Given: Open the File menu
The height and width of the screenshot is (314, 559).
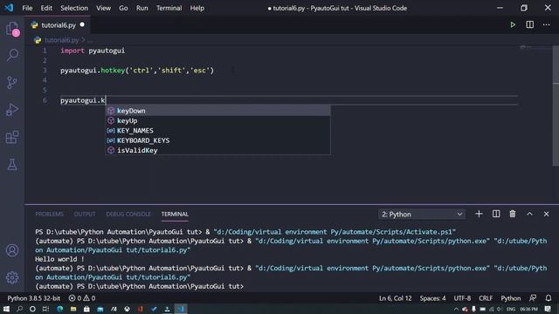Looking at the screenshot, I should (27, 8).
